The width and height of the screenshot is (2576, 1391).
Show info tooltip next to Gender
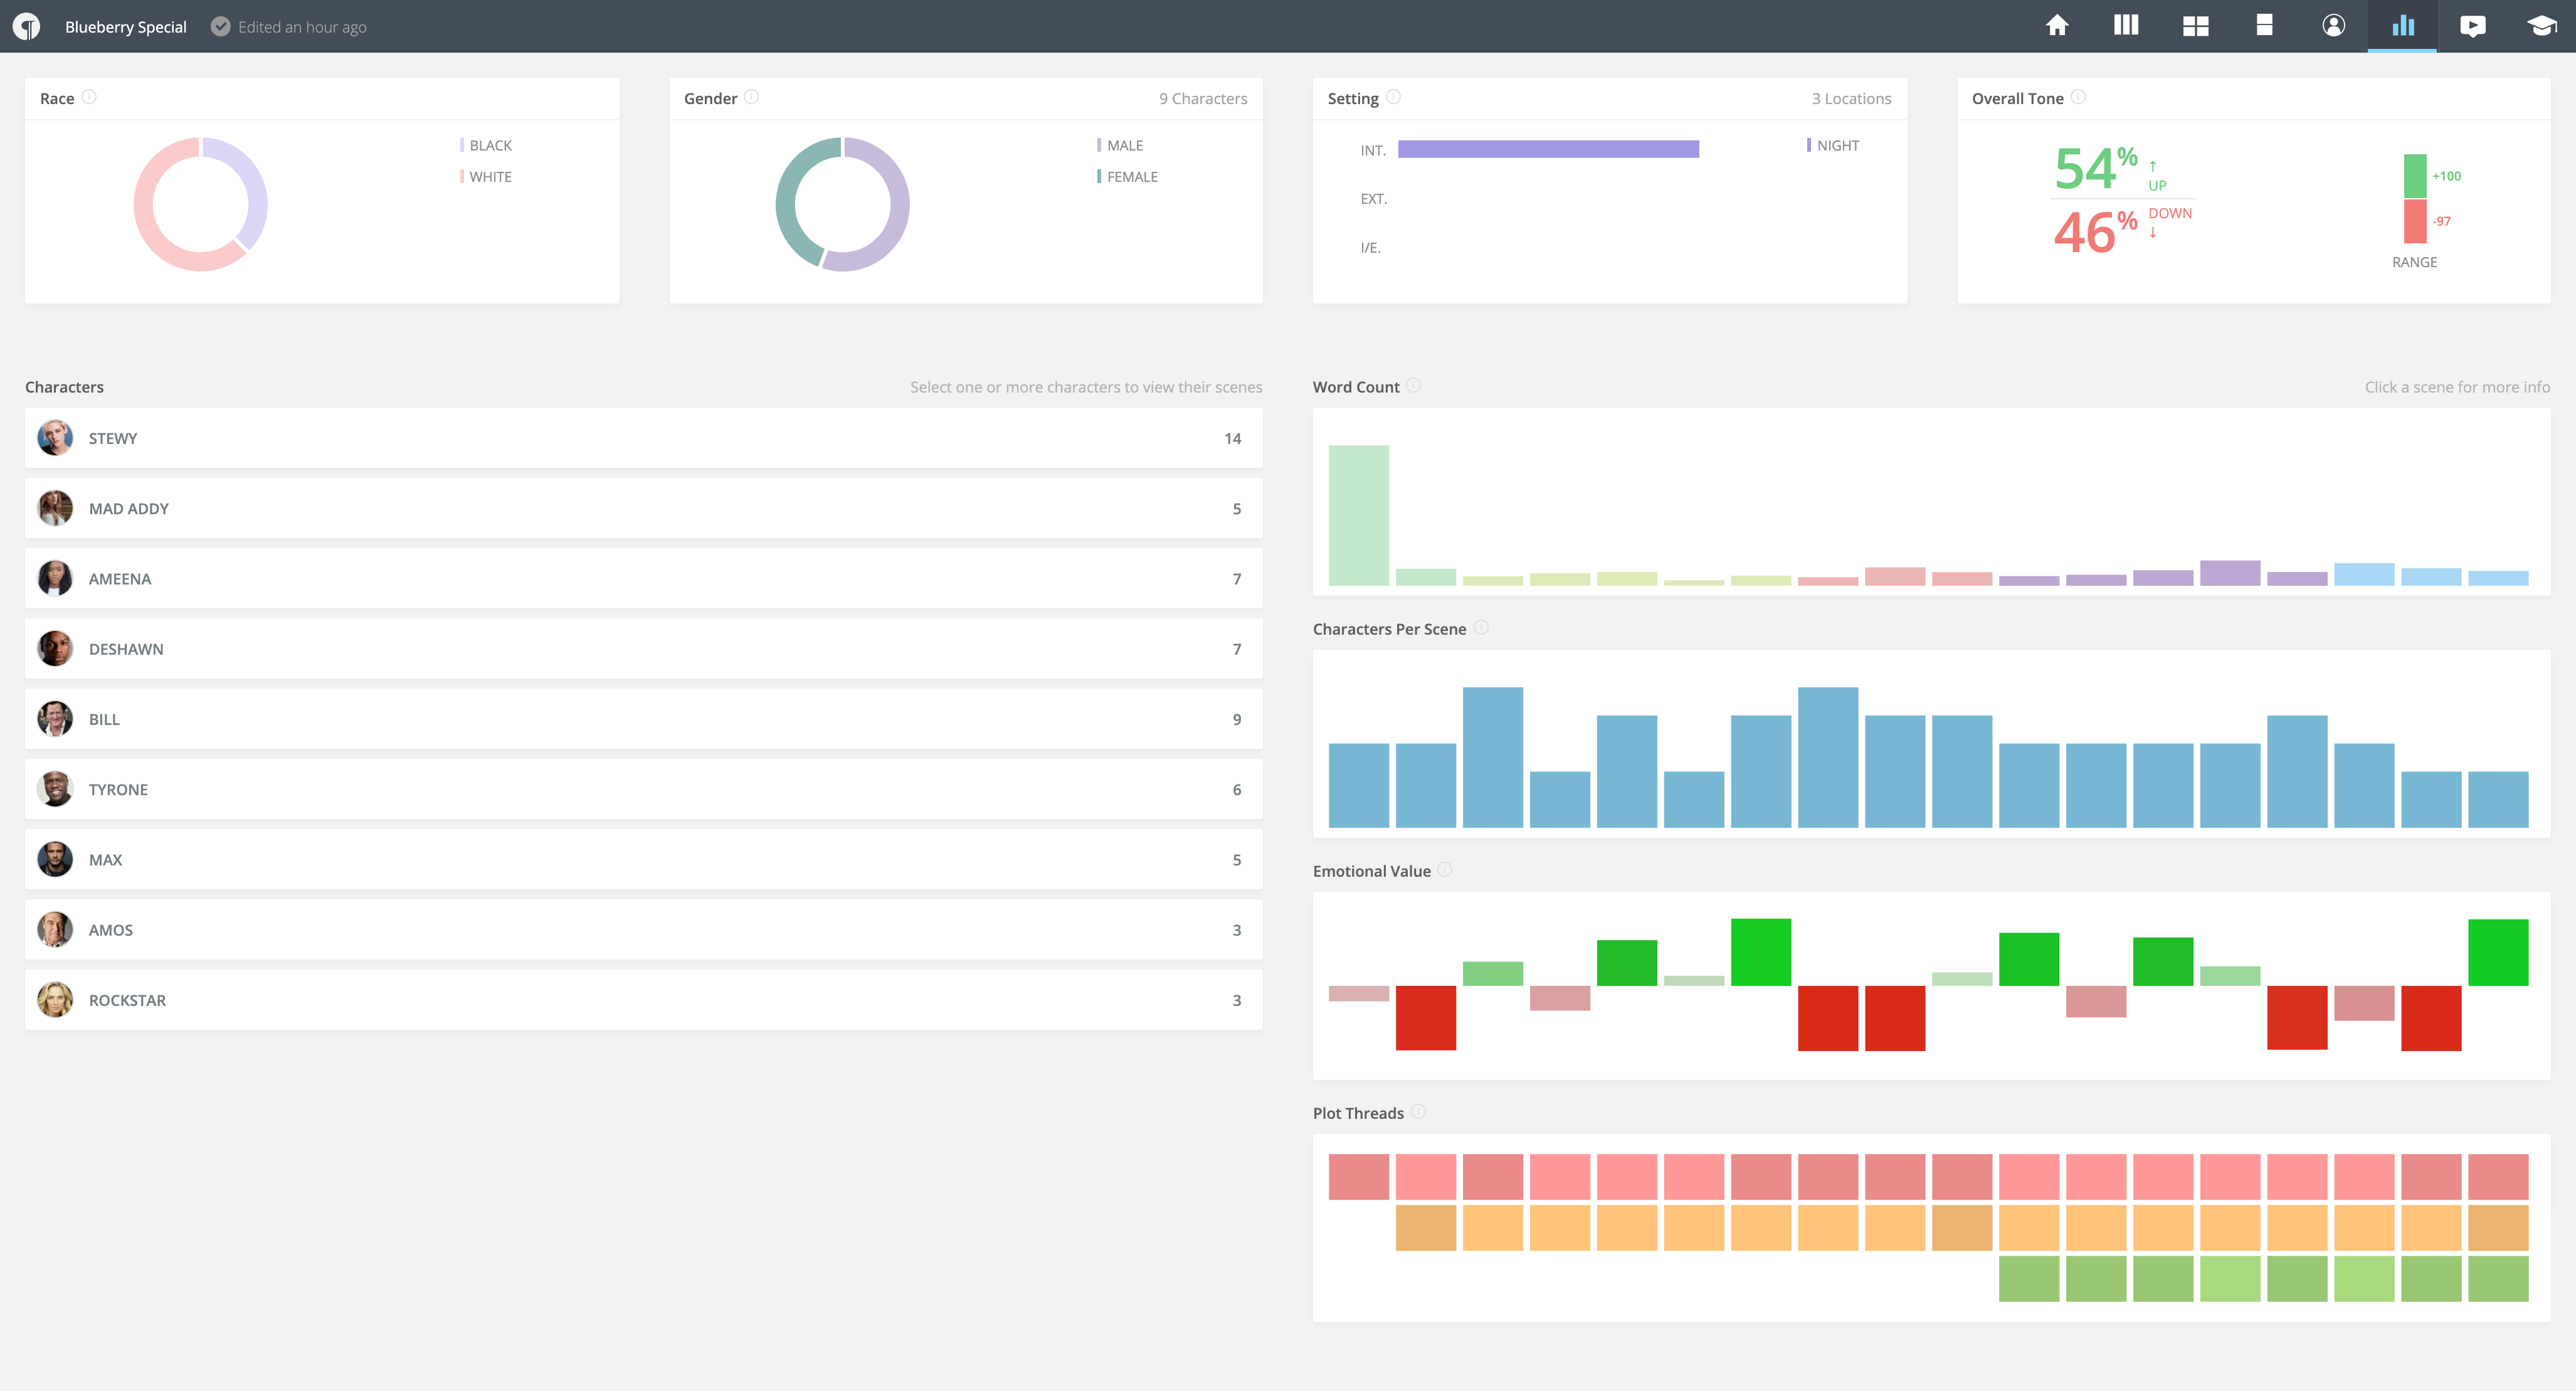(751, 97)
